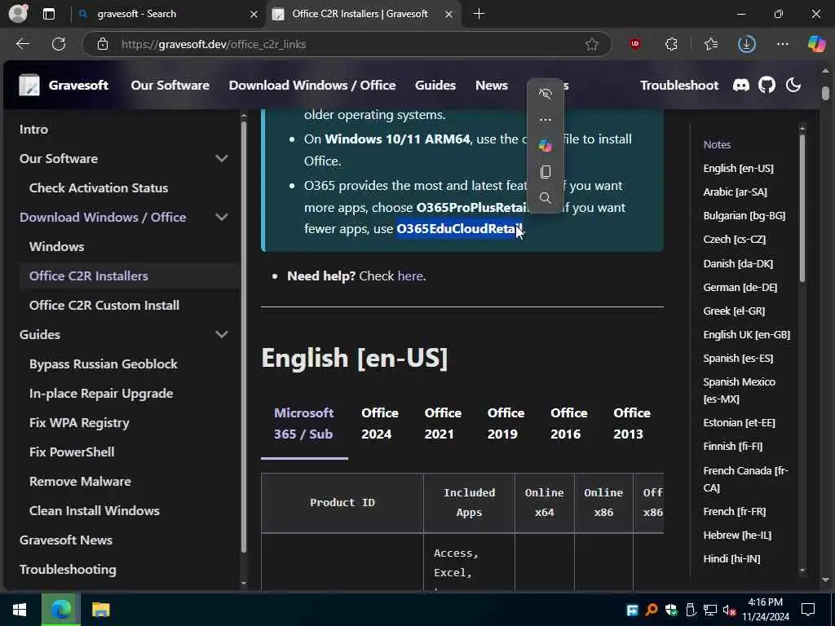Open Intro in the sidebar
The width and height of the screenshot is (835, 626).
[x=33, y=130]
